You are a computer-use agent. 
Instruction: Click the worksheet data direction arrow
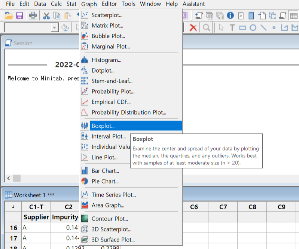pos(13,207)
